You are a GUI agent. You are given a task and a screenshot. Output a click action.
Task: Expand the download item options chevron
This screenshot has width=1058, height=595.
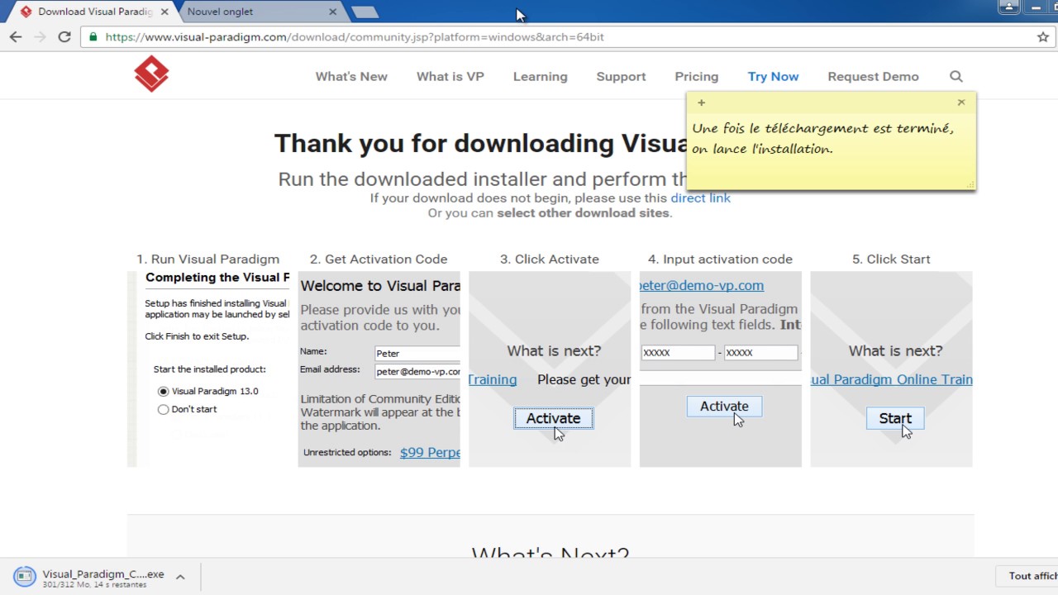[180, 577]
